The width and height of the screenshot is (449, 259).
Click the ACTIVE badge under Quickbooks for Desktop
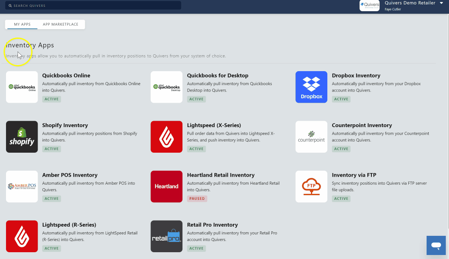(196, 99)
